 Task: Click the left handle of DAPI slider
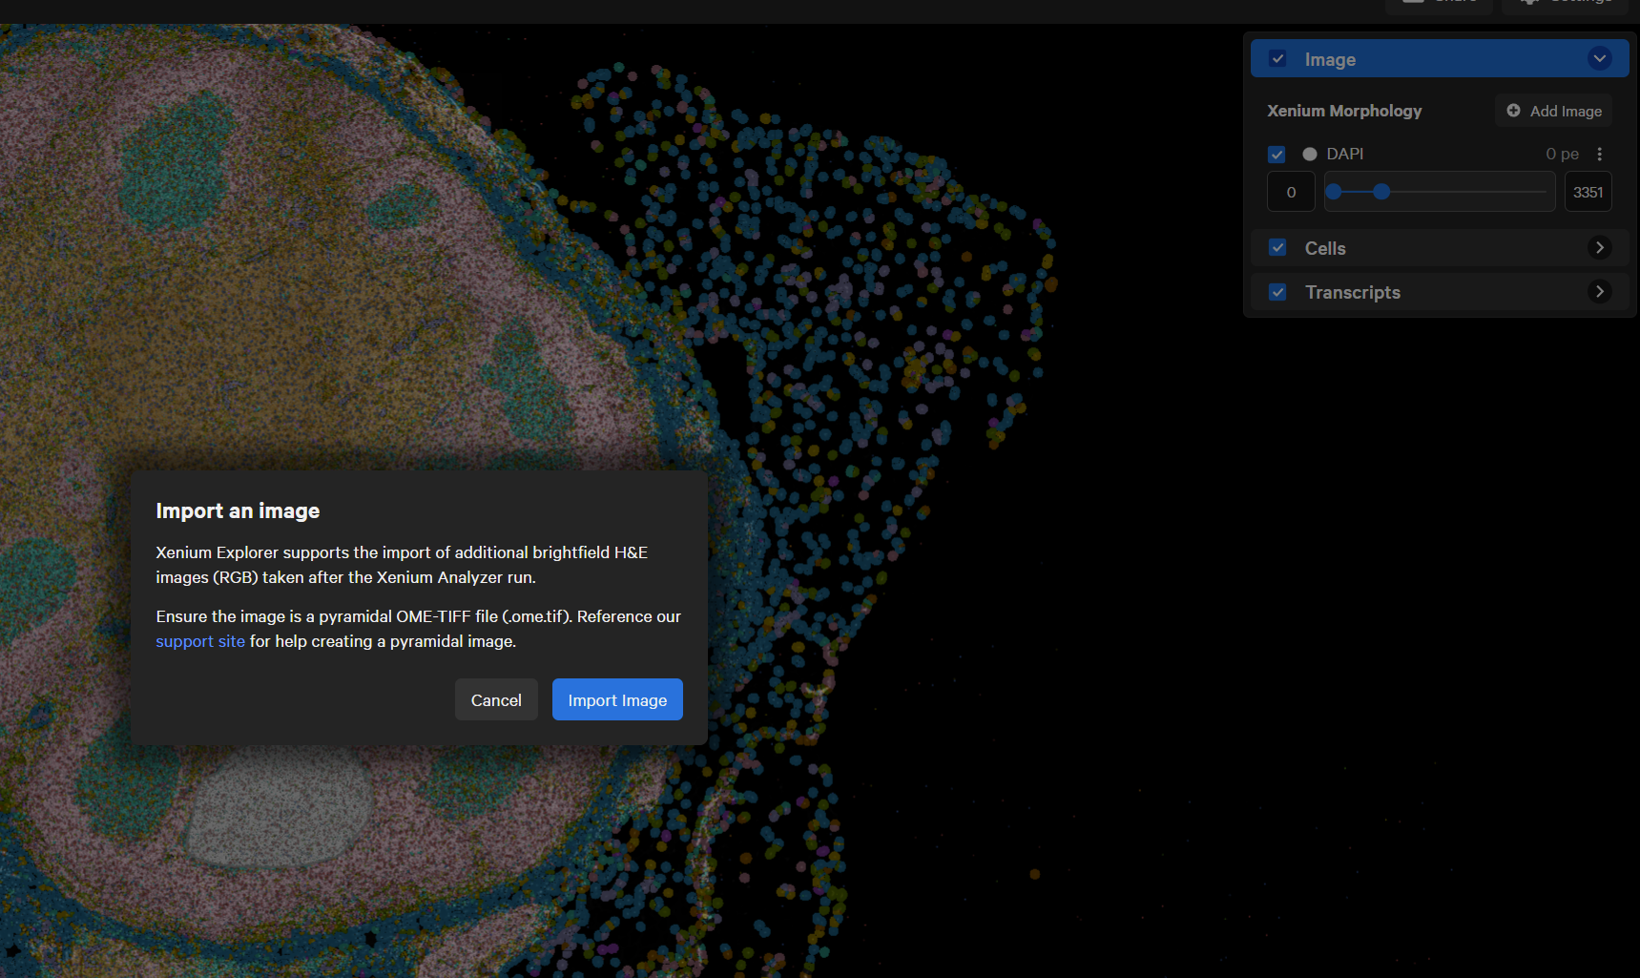pos(1334,193)
